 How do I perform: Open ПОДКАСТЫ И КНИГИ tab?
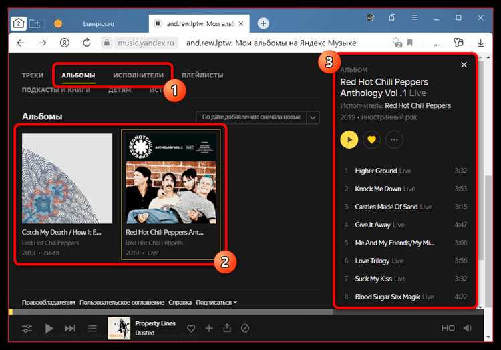56,90
